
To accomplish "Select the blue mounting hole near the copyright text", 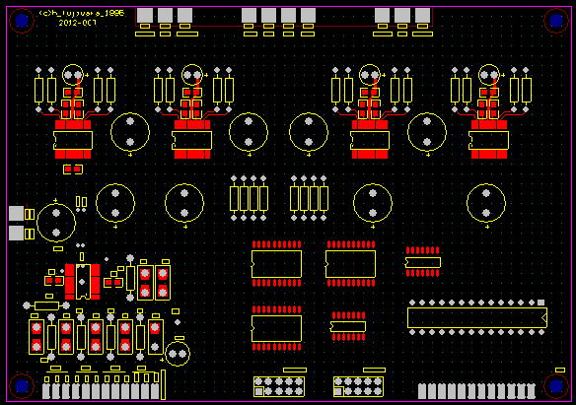I will 22,20.
